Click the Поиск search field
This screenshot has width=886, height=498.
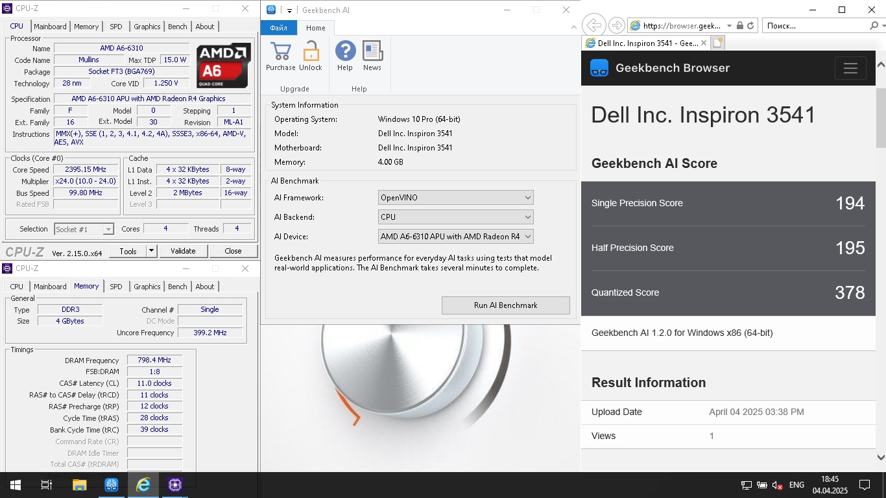[x=815, y=26]
